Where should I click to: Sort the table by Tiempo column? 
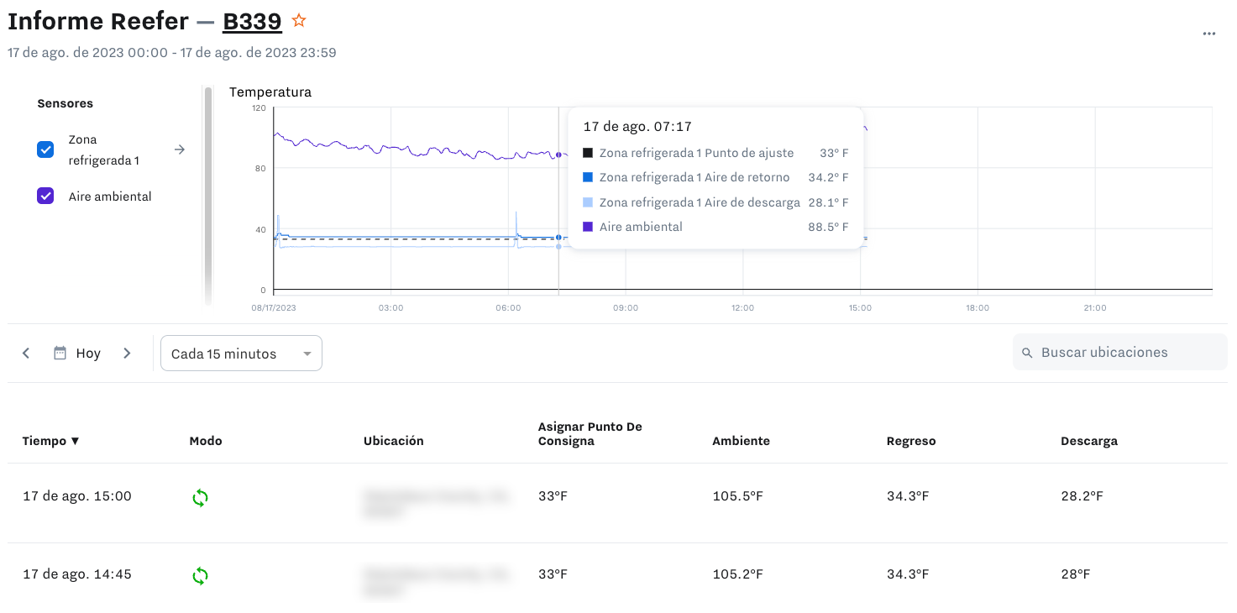tap(50, 441)
